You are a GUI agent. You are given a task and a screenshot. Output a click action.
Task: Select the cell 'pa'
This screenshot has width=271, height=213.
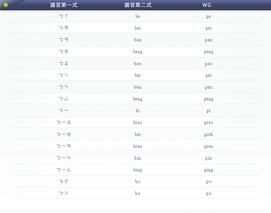(x=209, y=17)
